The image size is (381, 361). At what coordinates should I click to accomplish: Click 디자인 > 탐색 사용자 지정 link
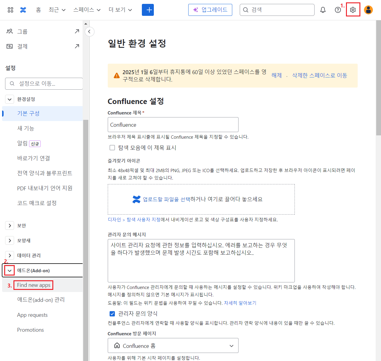(x=134, y=220)
